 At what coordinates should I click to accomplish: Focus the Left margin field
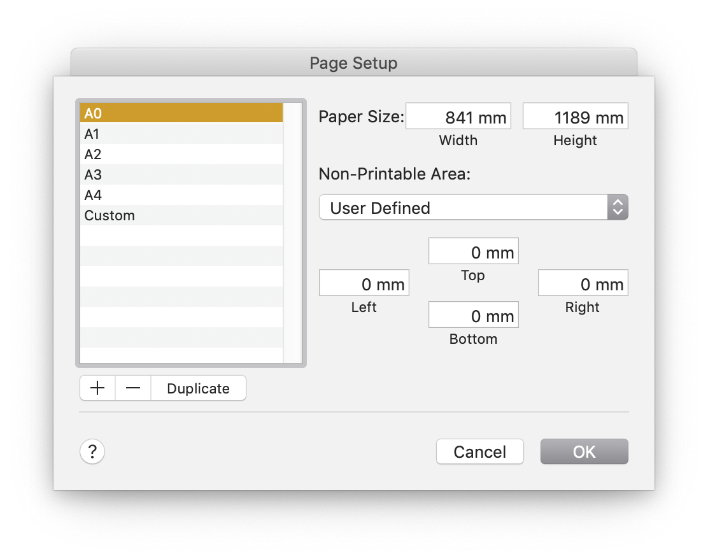pos(364,283)
